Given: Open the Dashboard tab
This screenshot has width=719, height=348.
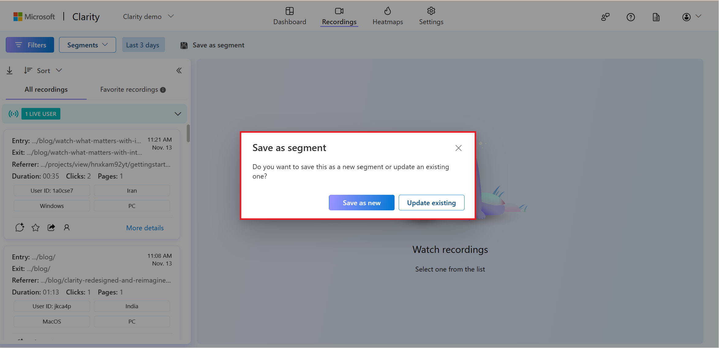Looking at the screenshot, I should click(x=290, y=16).
